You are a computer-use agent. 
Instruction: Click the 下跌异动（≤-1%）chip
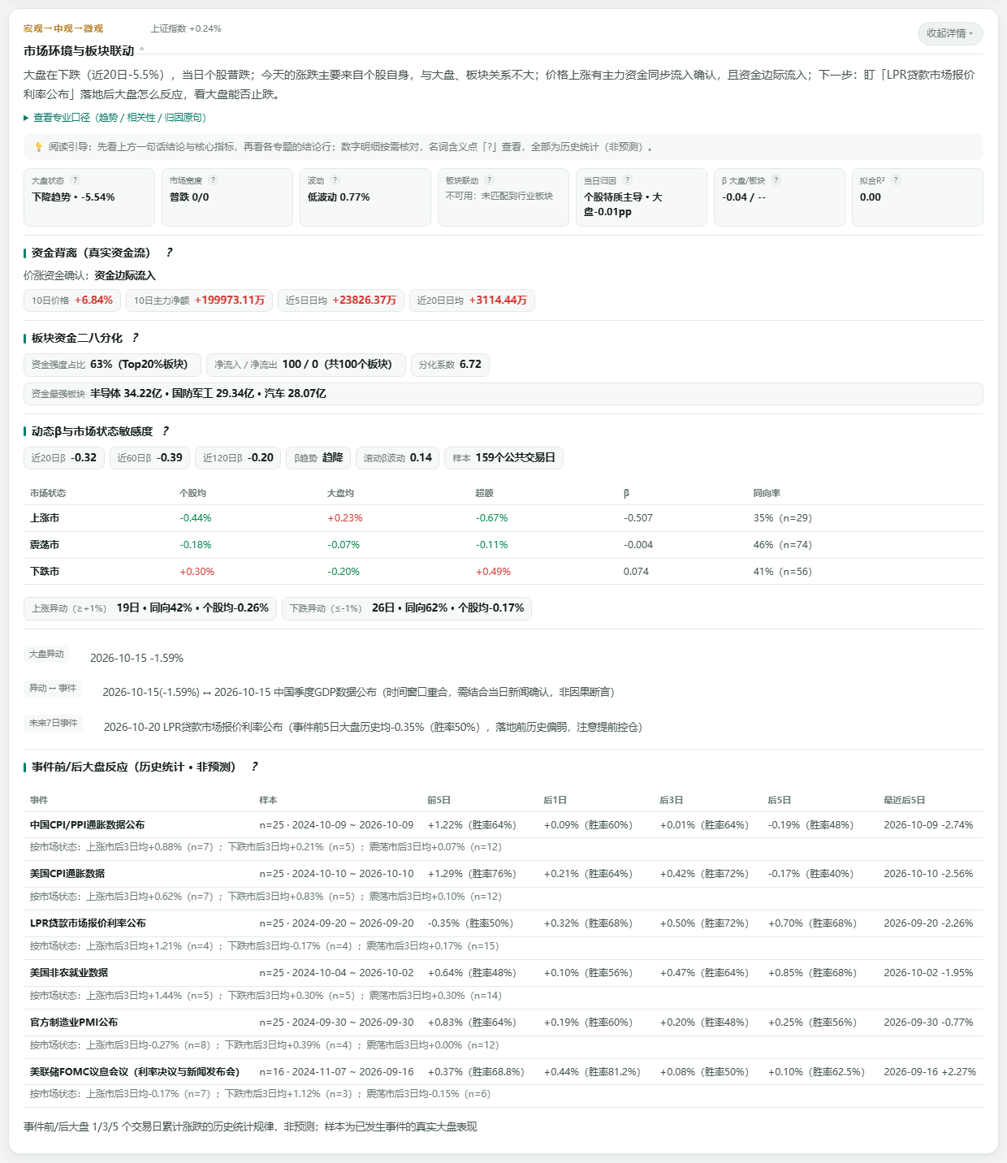coord(407,608)
